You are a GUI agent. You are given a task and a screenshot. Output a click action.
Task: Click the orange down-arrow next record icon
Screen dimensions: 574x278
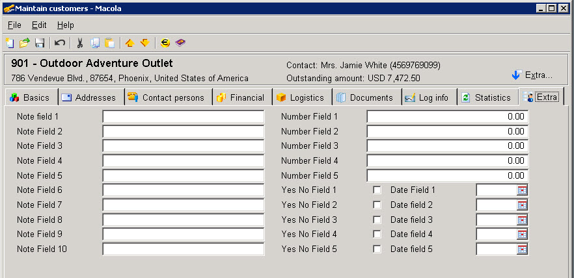click(145, 43)
